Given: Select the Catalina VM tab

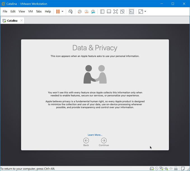Looking at the screenshot, I should click(12, 21).
